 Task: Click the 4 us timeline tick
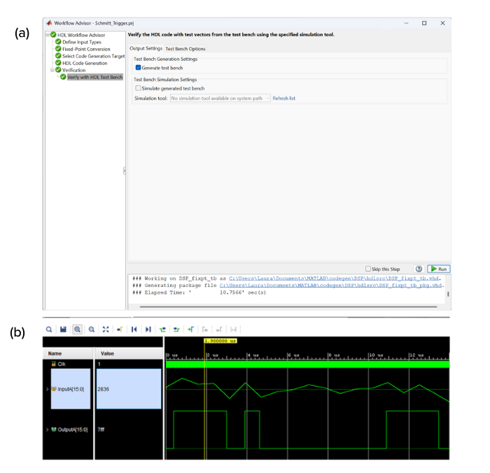(x=253, y=355)
